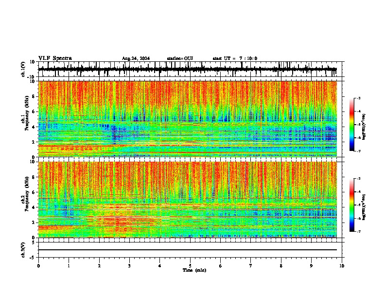Click the ch.2 spectrogram plot area
This screenshot has width=385, height=298.
tap(187, 200)
